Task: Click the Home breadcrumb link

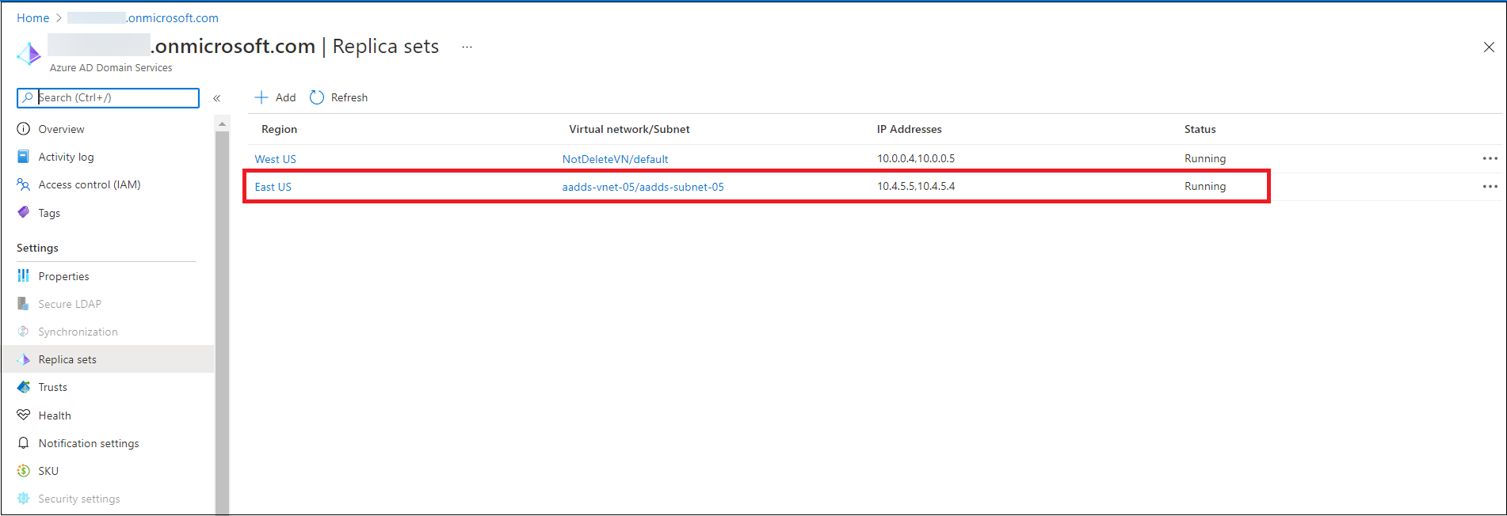Action: tap(32, 17)
